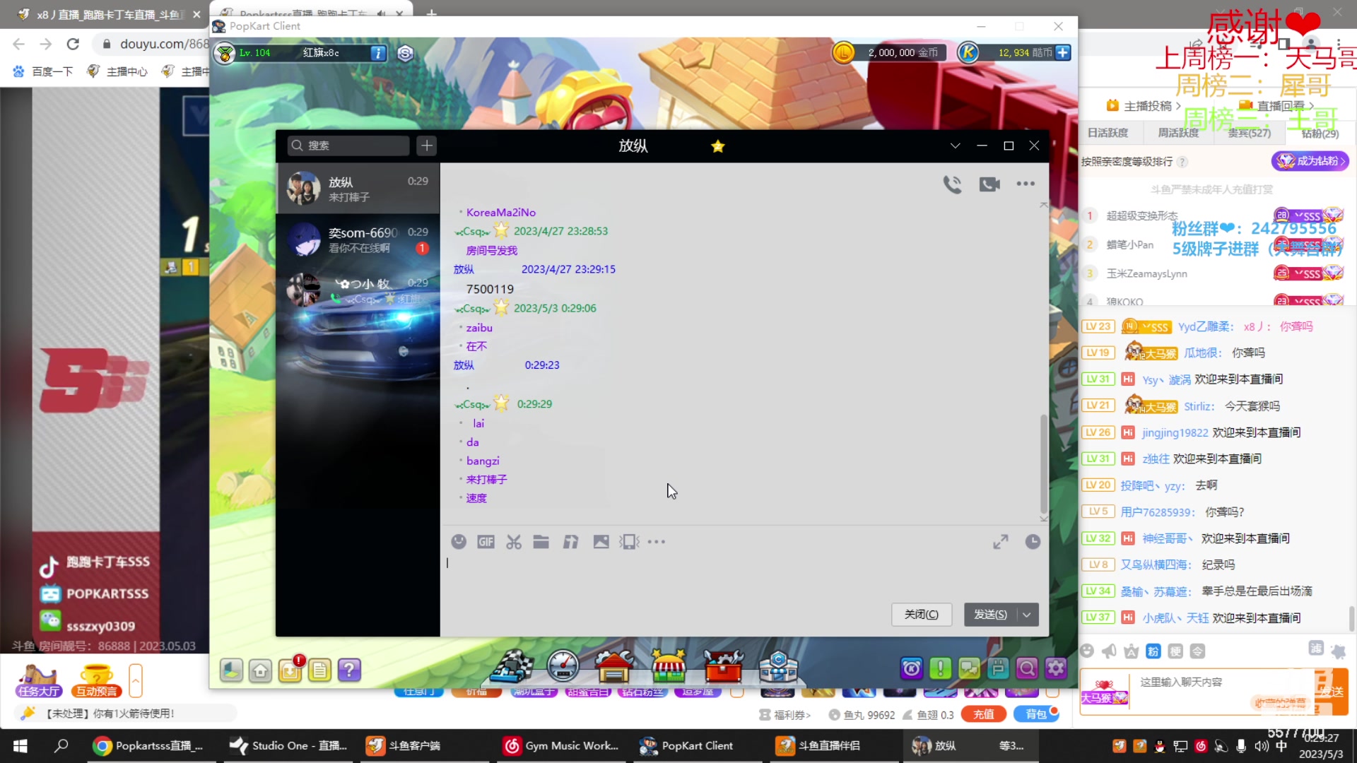The height and width of the screenshot is (763, 1357).
Task: Open the send options dropdown arrow
Action: point(1027,615)
